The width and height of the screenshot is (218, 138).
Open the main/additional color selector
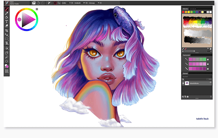point(7,66)
